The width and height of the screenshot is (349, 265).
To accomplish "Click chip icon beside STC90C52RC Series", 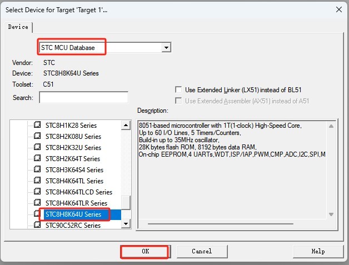I will [x=37, y=225].
